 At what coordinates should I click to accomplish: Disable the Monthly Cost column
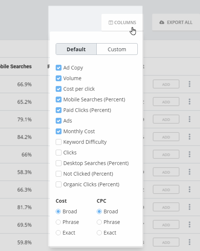click(59, 131)
